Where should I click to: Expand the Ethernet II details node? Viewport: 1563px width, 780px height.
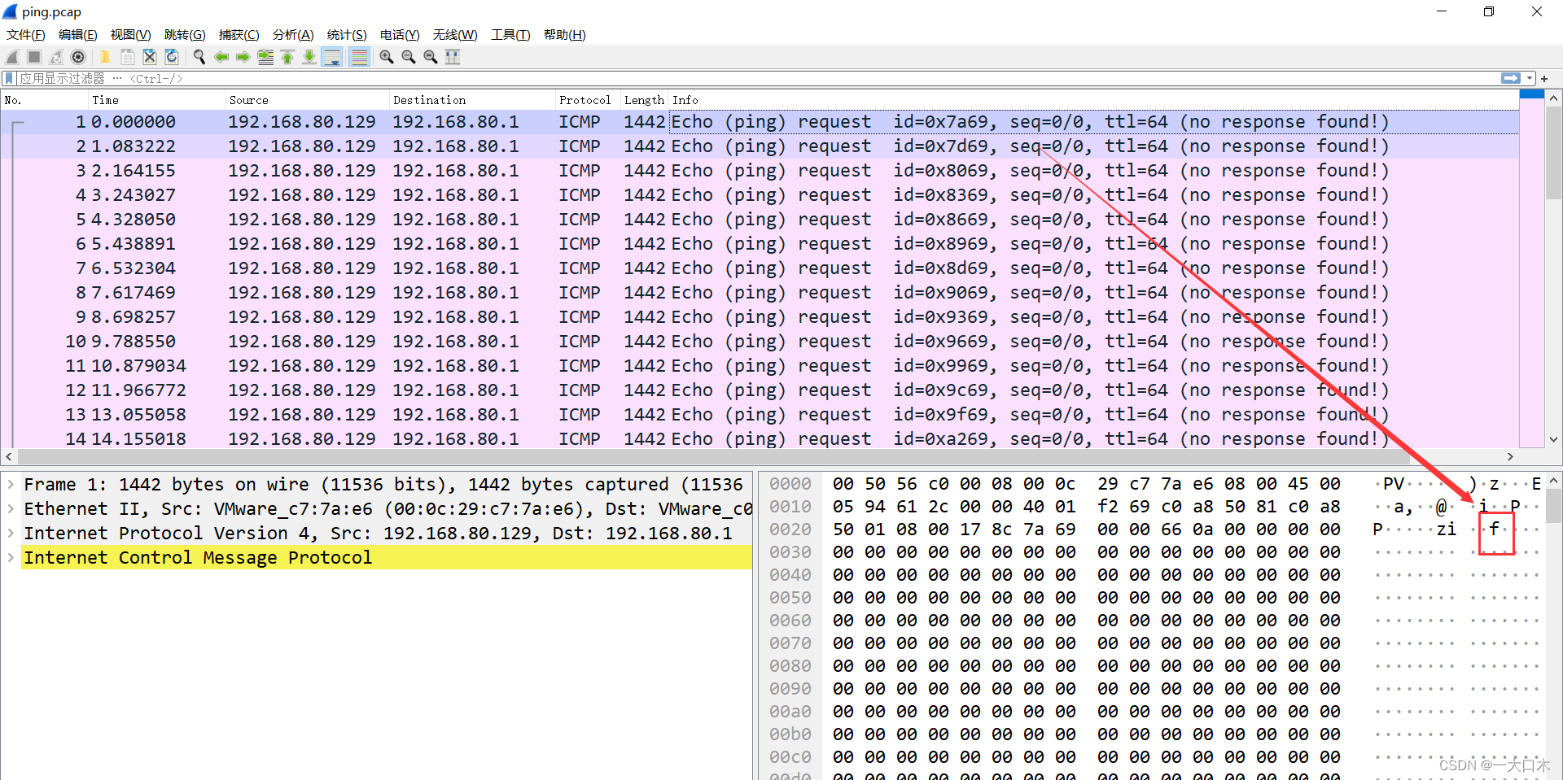click(x=11, y=508)
